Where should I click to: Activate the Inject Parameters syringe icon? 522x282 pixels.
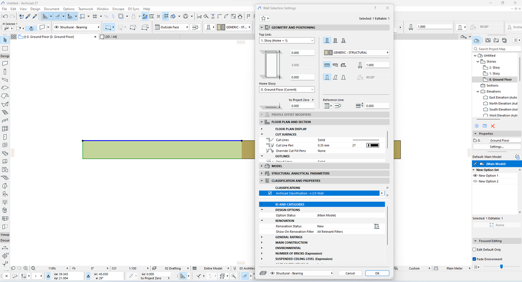[35, 16]
